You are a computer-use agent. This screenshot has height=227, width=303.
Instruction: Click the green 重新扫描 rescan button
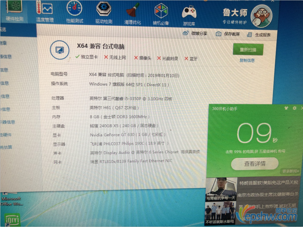coord(248,50)
